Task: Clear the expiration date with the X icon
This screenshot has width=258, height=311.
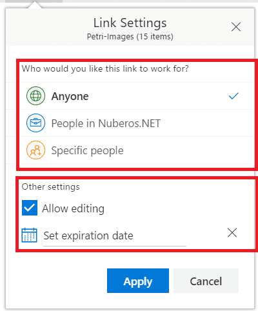Action: pos(232,233)
